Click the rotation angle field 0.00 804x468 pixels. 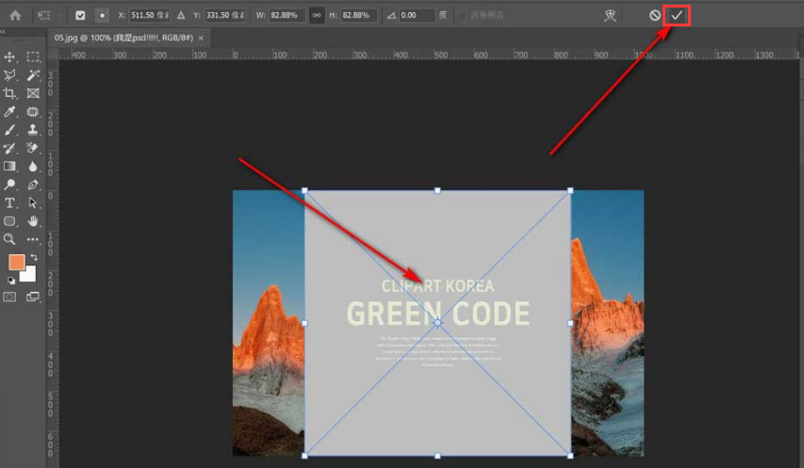tap(417, 15)
